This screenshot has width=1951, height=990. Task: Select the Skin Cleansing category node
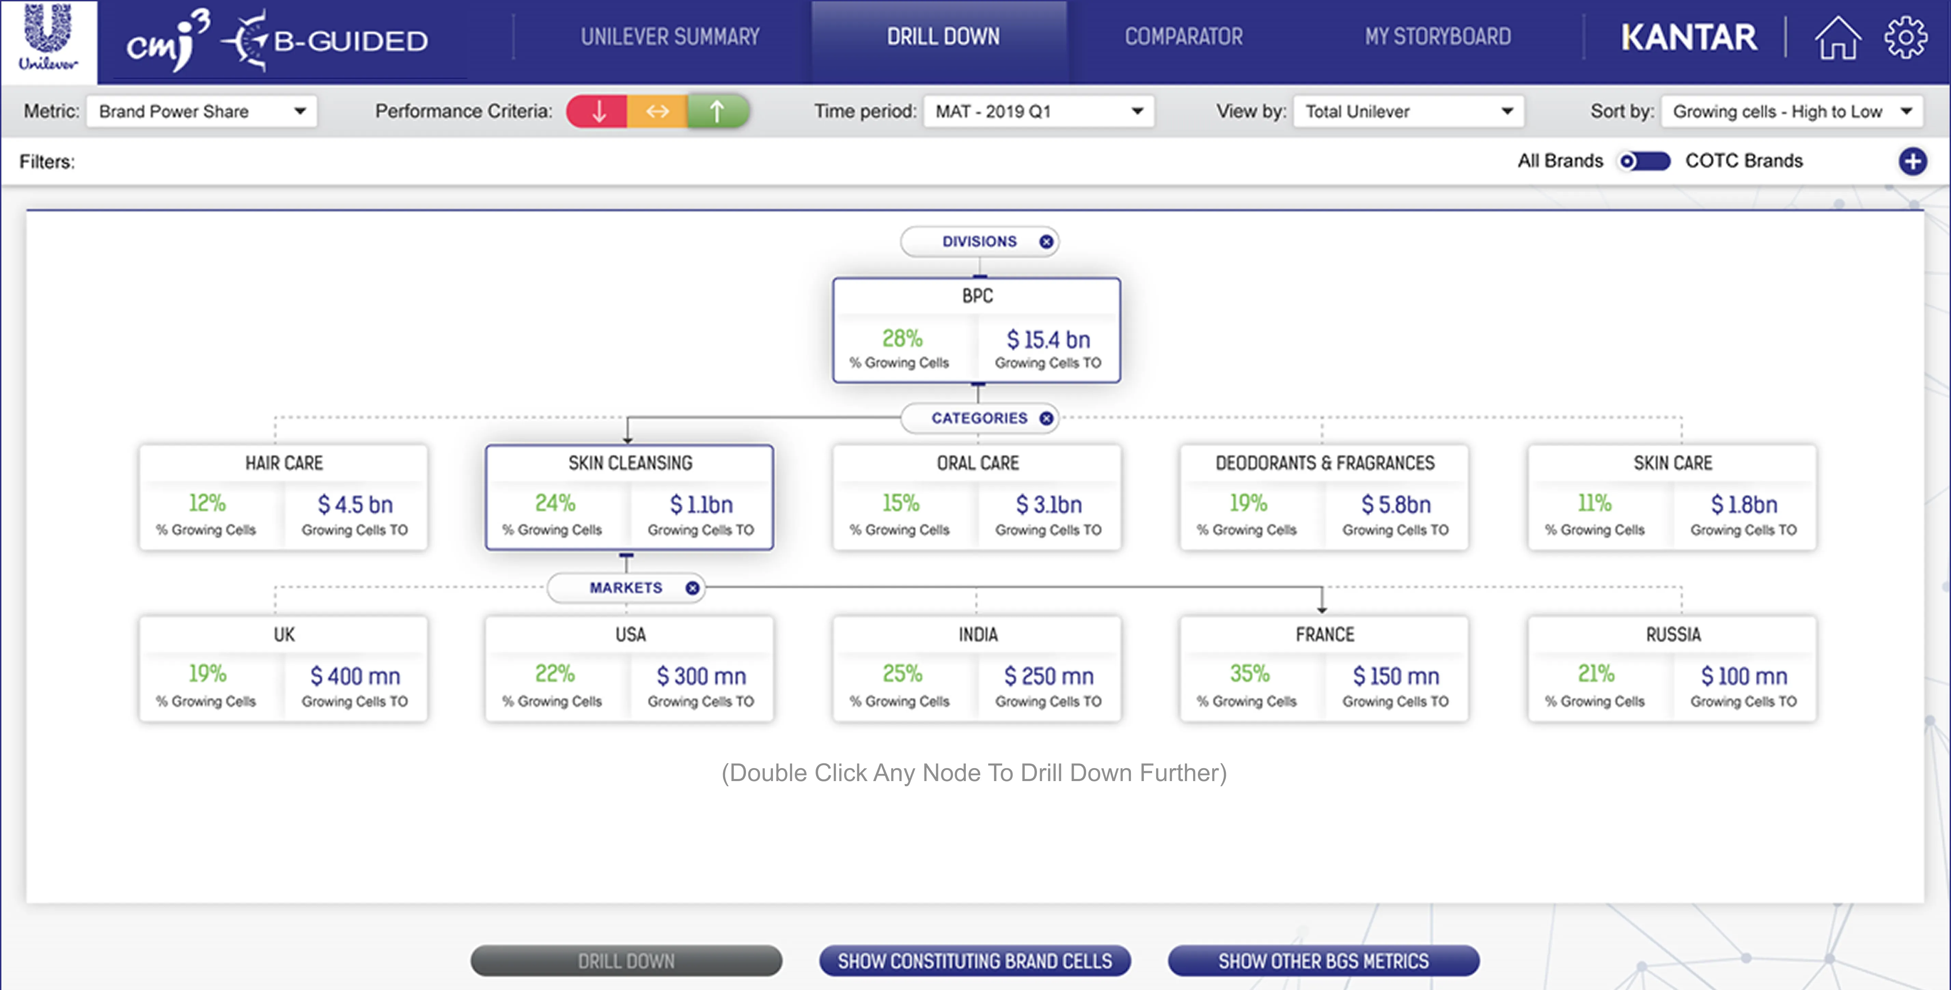click(x=629, y=497)
